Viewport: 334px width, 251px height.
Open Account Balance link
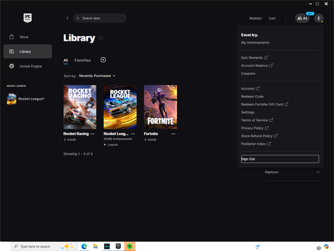[x=257, y=66]
